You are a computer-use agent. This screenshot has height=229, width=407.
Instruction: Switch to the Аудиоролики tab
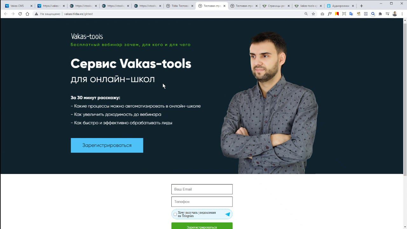tap(340, 6)
